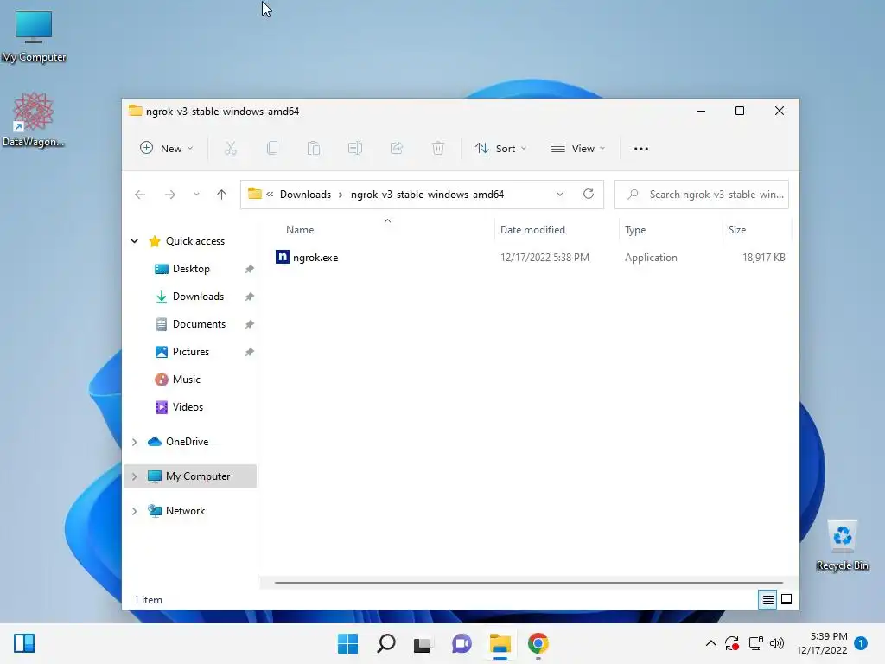
Task: Sort by Type column header
Action: 635,230
